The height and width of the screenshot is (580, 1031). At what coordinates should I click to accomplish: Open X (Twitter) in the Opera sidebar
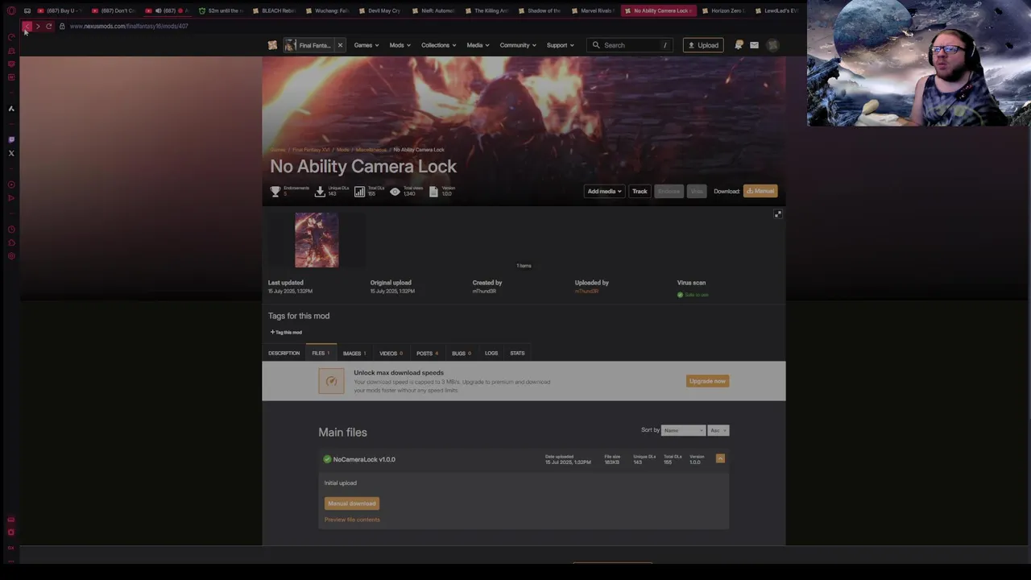(11, 153)
